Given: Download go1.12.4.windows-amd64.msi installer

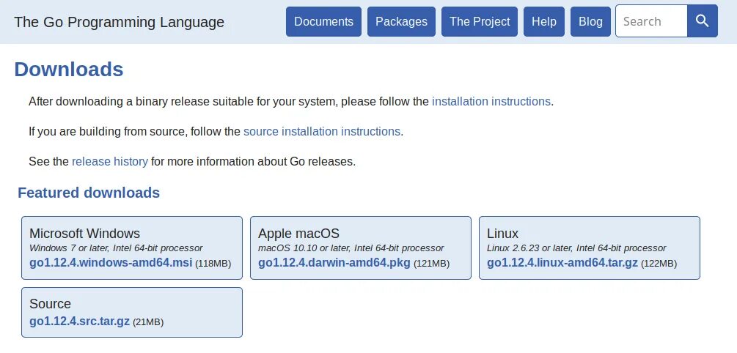Looking at the screenshot, I should [111, 263].
